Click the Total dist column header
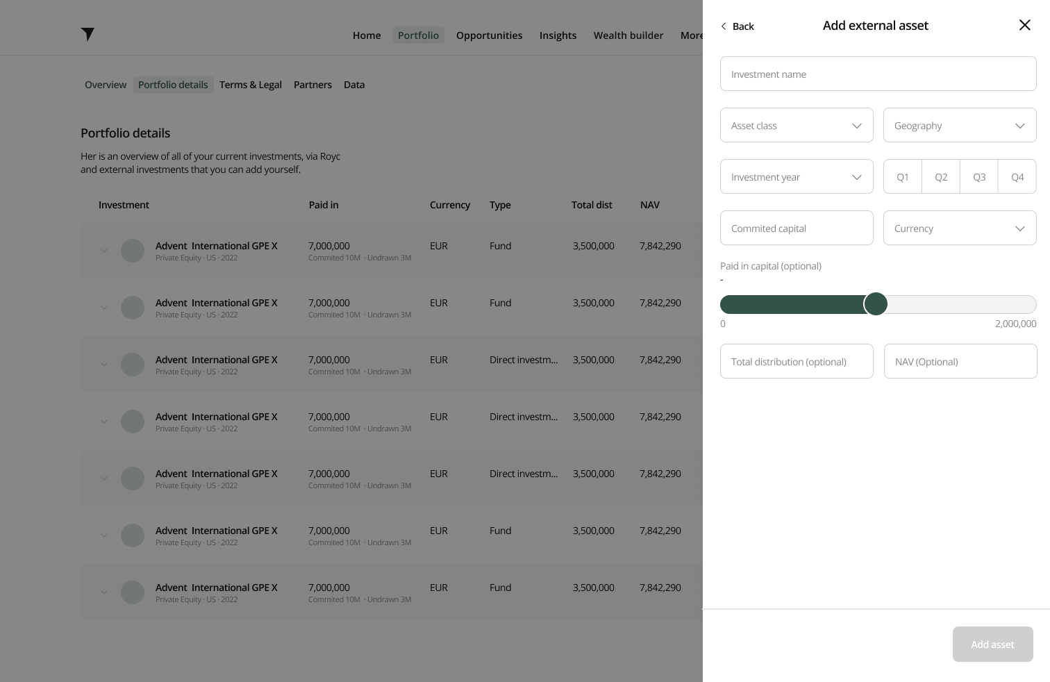The width and height of the screenshot is (1050, 682). click(x=592, y=205)
